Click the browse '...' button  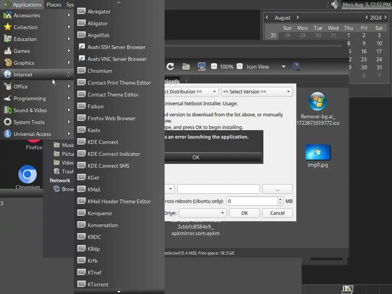(x=277, y=189)
